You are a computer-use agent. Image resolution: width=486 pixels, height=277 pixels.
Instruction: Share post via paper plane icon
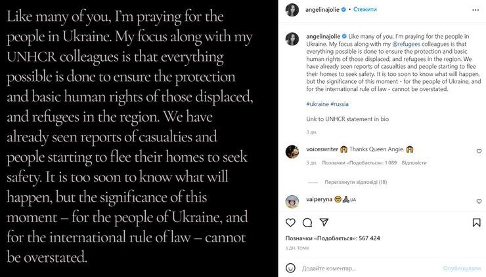[323, 223]
